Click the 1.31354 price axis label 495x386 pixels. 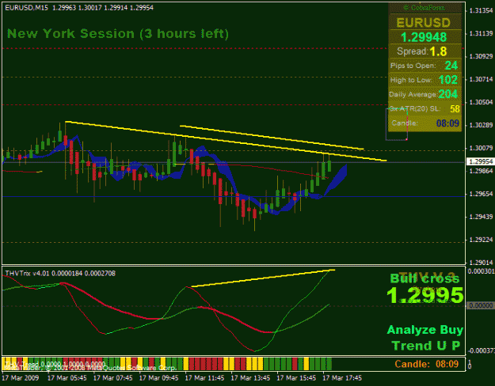point(481,11)
